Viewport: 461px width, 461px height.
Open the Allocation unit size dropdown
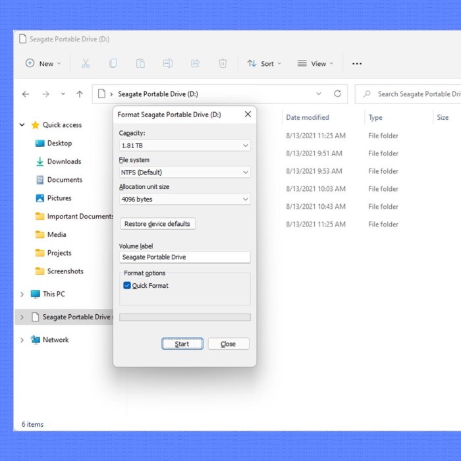(x=184, y=200)
